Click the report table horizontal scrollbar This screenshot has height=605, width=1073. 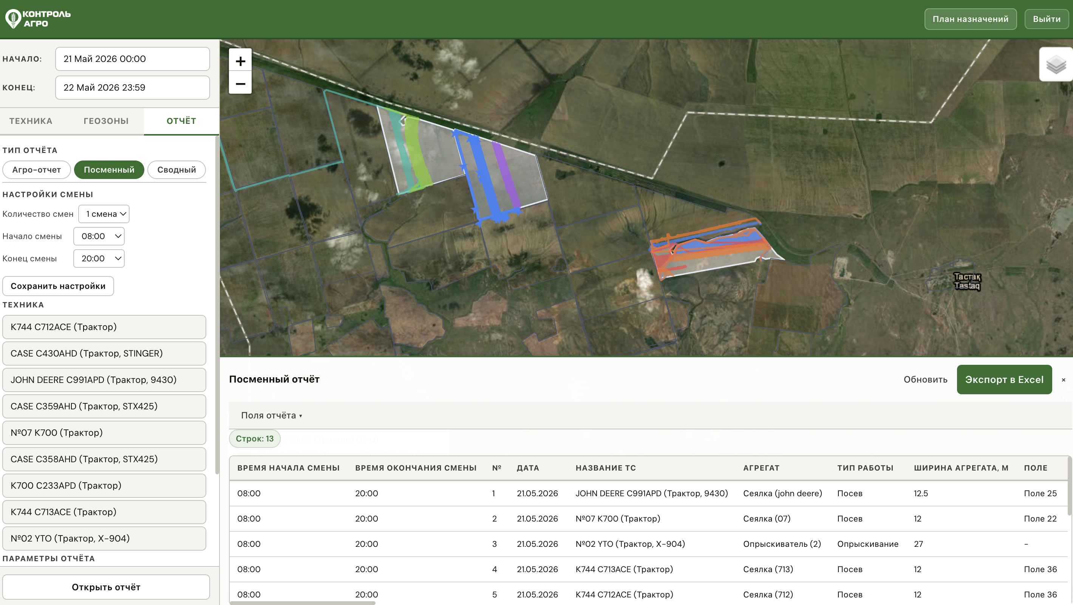tap(302, 602)
